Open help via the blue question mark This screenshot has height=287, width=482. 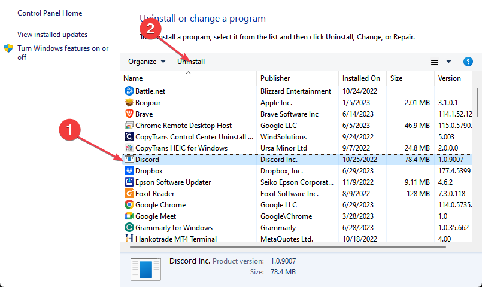(468, 62)
